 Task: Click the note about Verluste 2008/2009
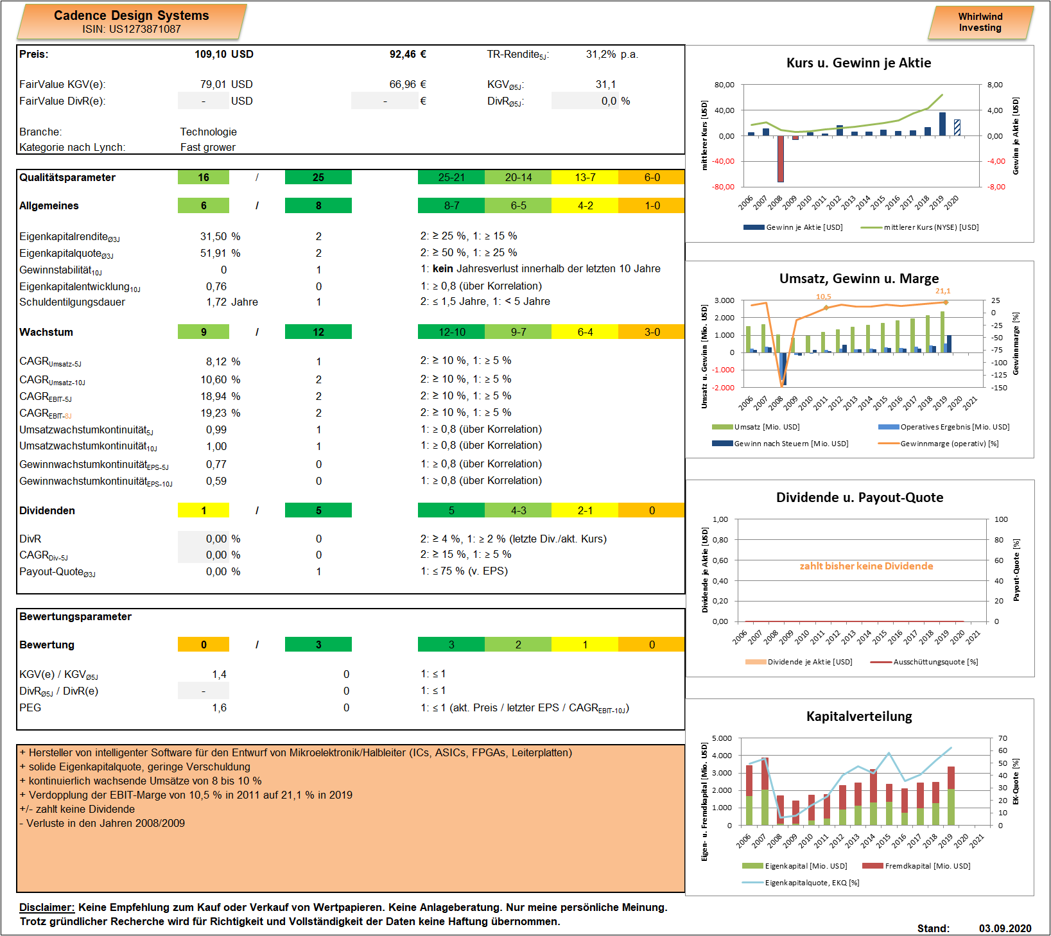pos(102,823)
